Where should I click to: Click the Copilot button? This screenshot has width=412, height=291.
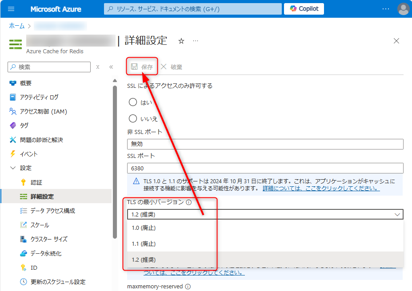pyautogui.click(x=304, y=9)
